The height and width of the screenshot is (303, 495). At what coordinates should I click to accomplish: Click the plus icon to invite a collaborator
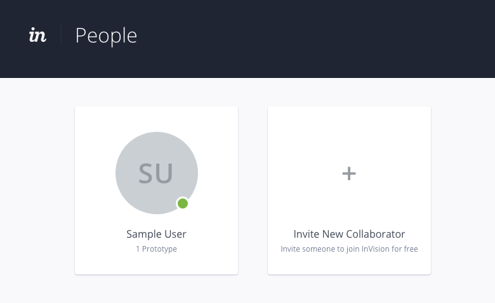pyautogui.click(x=349, y=173)
